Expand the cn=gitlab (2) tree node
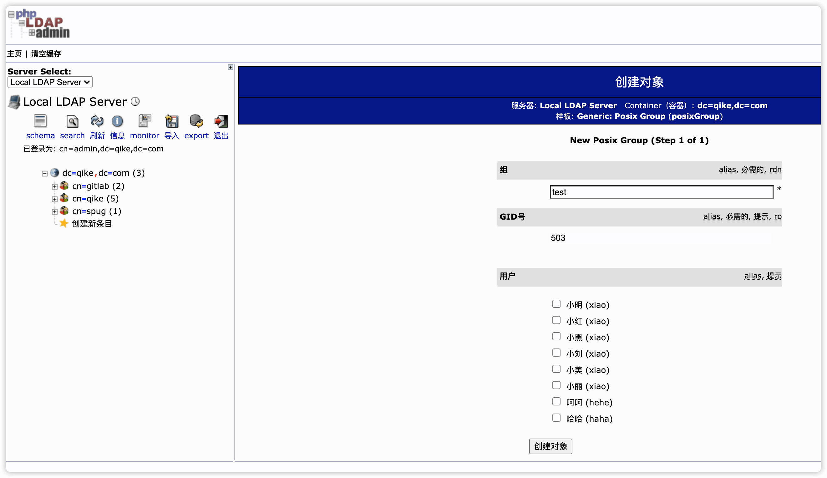The image size is (827, 478). [x=54, y=186]
